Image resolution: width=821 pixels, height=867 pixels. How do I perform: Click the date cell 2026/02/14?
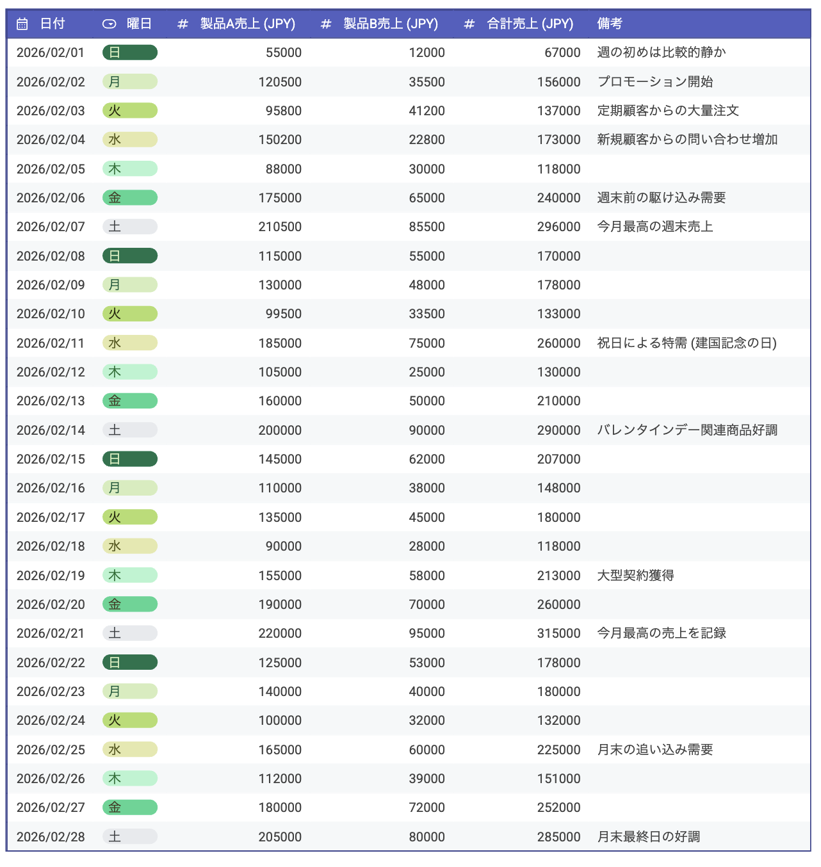pyautogui.click(x=51, y=430)
